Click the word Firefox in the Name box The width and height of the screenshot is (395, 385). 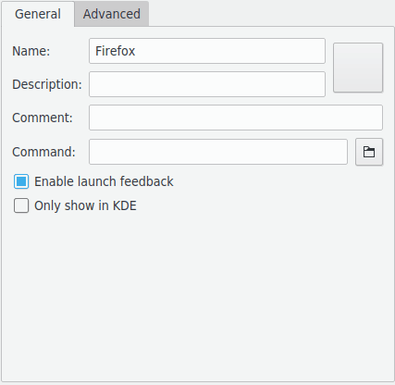tap(115, 51)
